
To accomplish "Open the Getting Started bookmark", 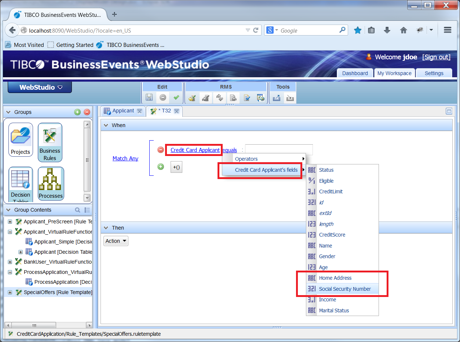I will point(70,45).
